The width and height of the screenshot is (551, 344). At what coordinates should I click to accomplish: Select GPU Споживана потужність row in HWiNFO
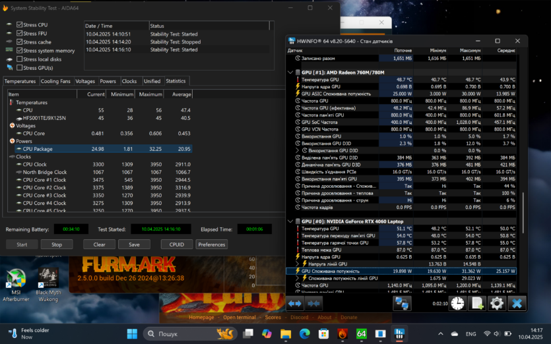coord(401,271)
